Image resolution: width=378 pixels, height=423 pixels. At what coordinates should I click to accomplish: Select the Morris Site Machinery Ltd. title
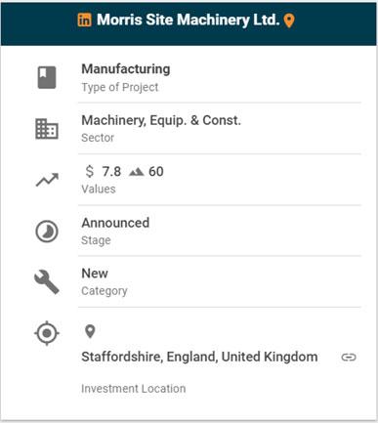[x=189, y=20]
